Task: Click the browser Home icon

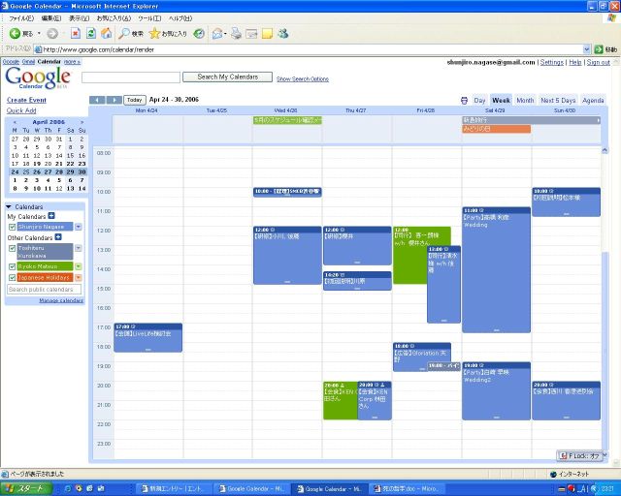Action: [106, 34]
